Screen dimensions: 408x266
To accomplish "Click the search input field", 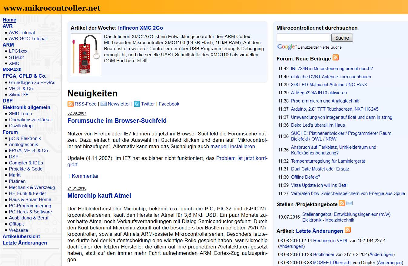I will pos(303,38).
